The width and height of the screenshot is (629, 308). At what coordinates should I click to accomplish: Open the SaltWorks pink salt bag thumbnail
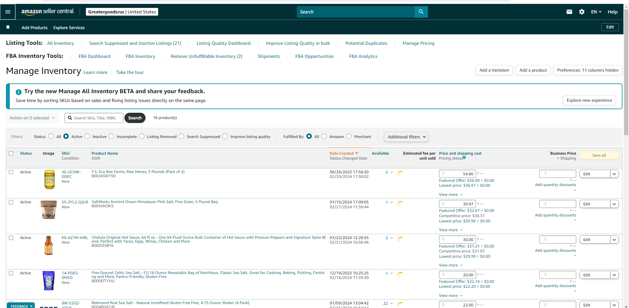tap(48, 210)
